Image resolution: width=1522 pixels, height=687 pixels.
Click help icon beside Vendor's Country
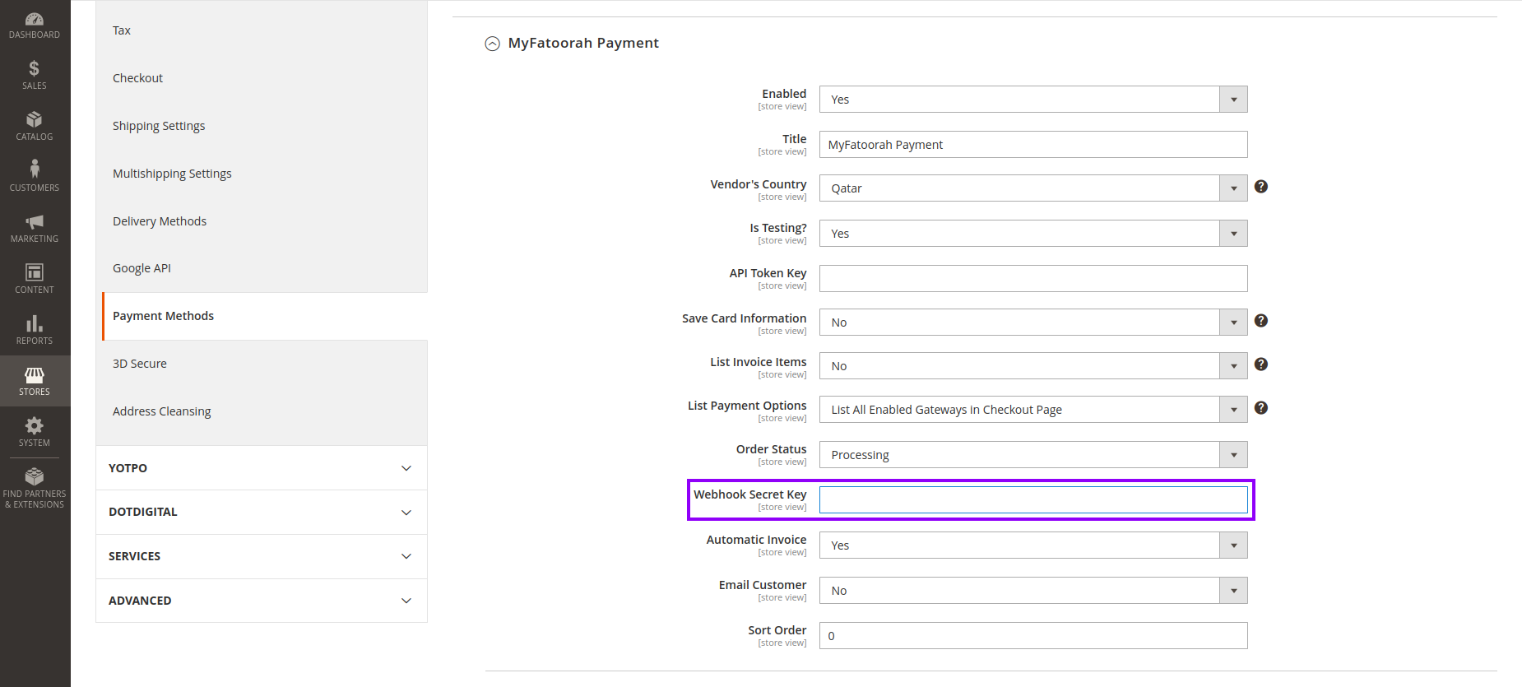pos(1260,187)
